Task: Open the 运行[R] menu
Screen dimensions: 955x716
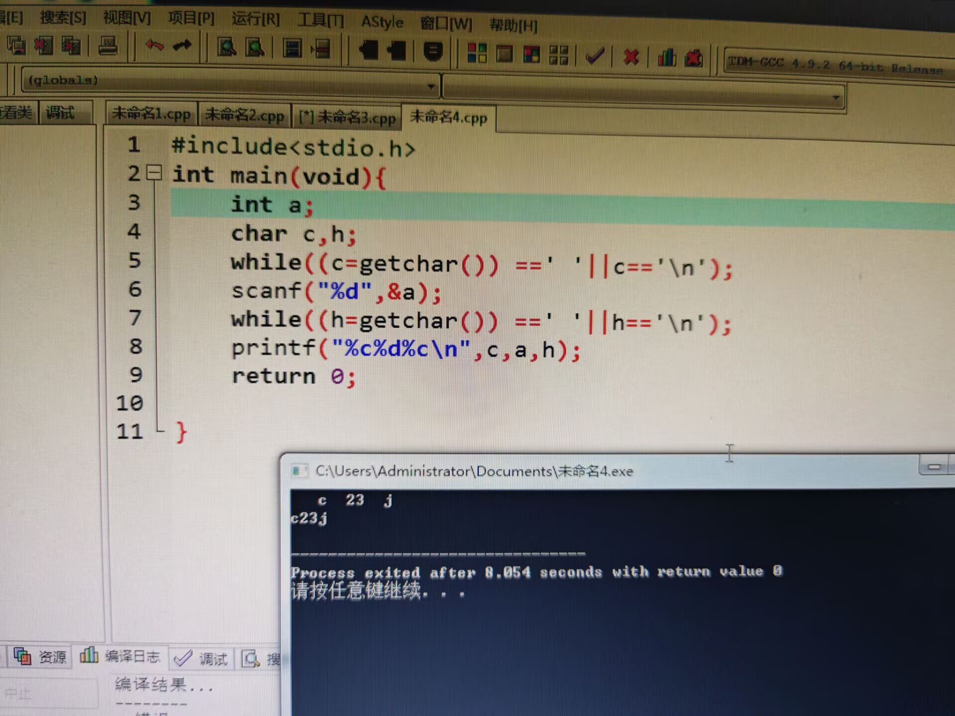Action: pos(256,19)
